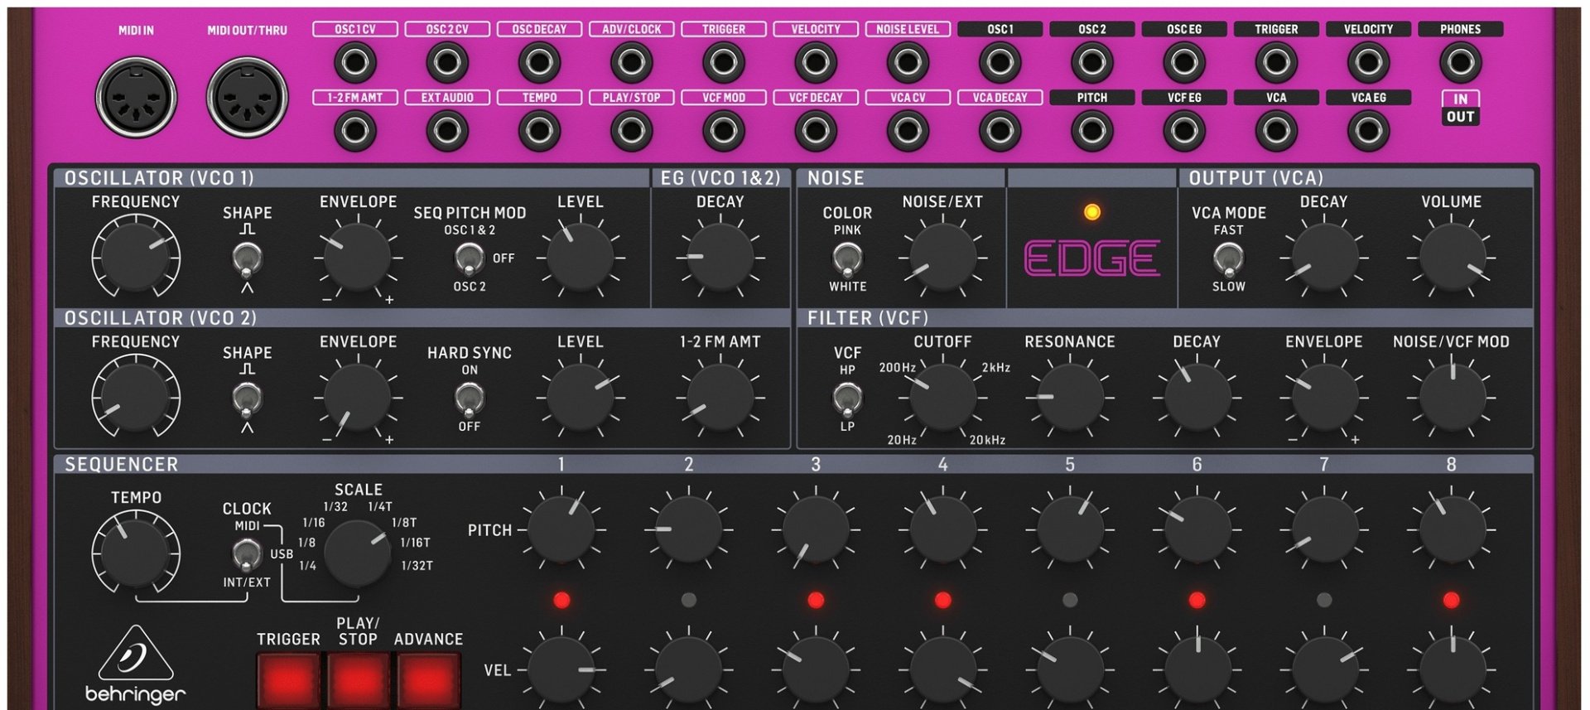The image size is (1590, 710).
Task: Click the VCF EG output jack
Action: 1184,130
